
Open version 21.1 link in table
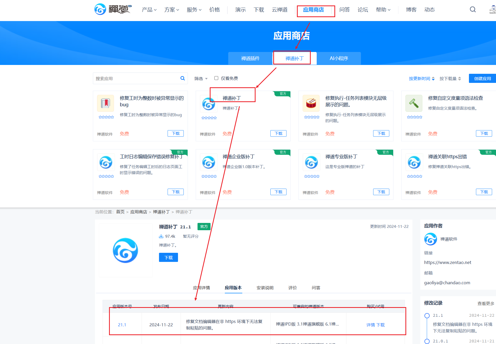[122, 325]
